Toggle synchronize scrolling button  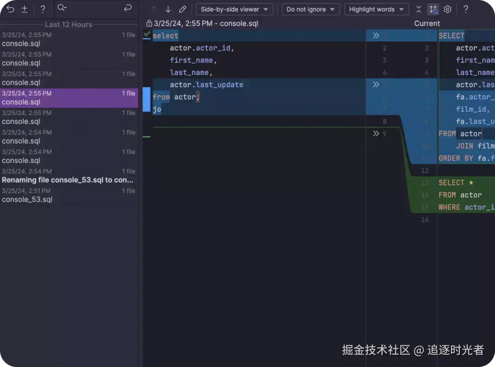(433, 9)
